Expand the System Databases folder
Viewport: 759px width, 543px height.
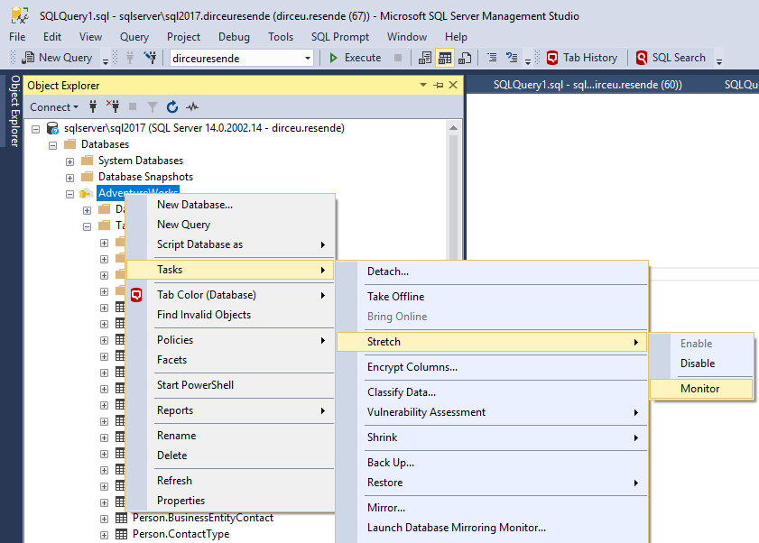(69, 161)
